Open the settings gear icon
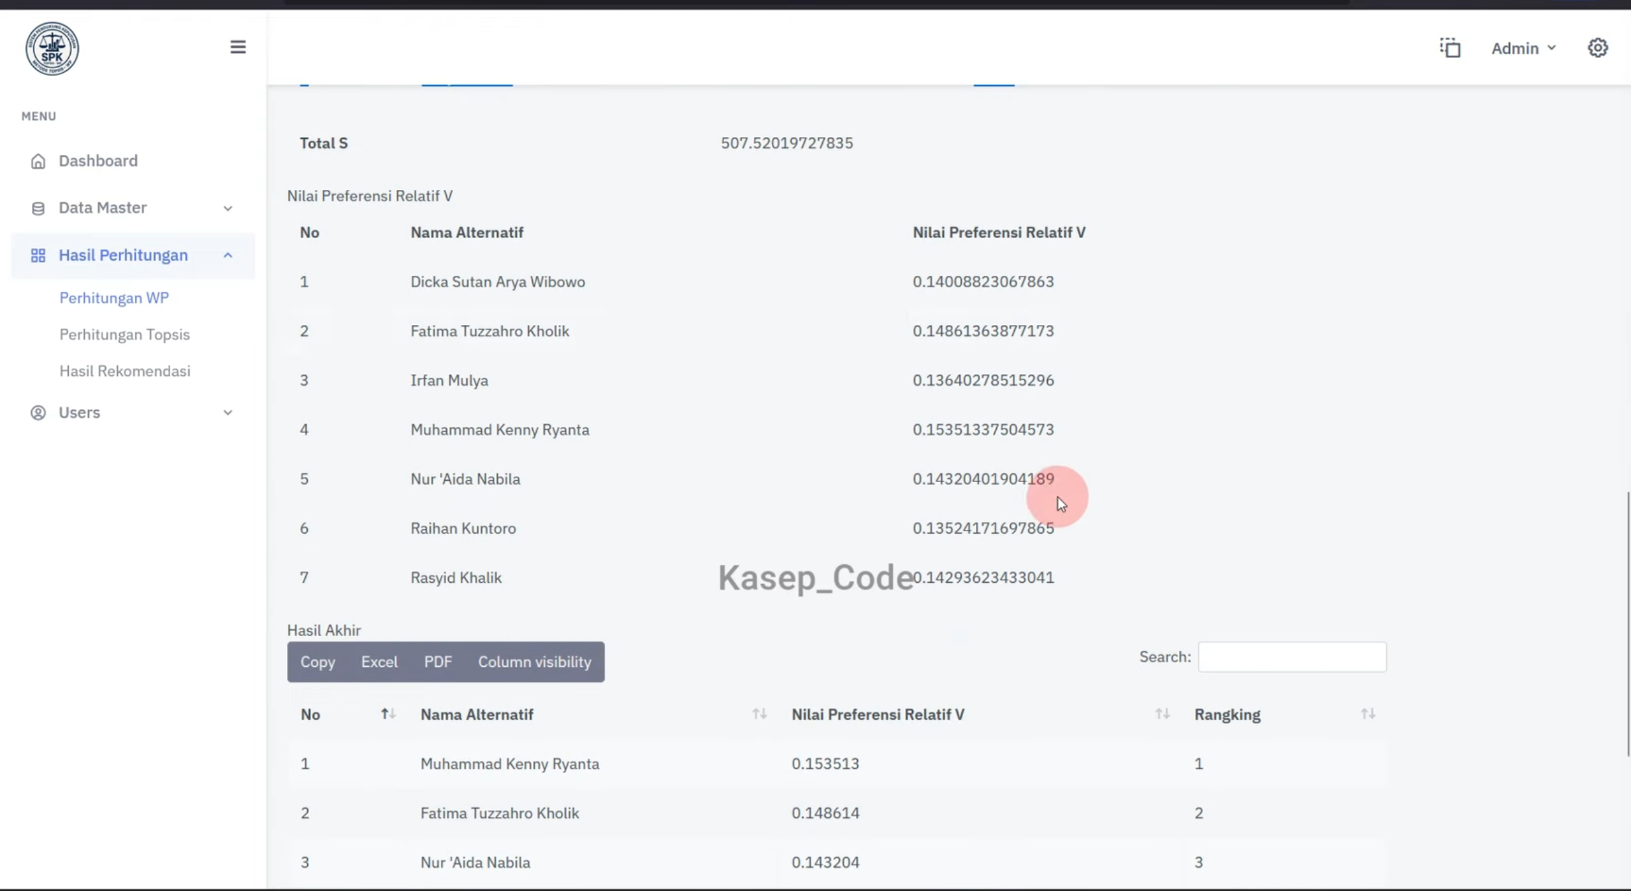The image size is (1631, 891). pyautogui.click(x=1597, y=48)
